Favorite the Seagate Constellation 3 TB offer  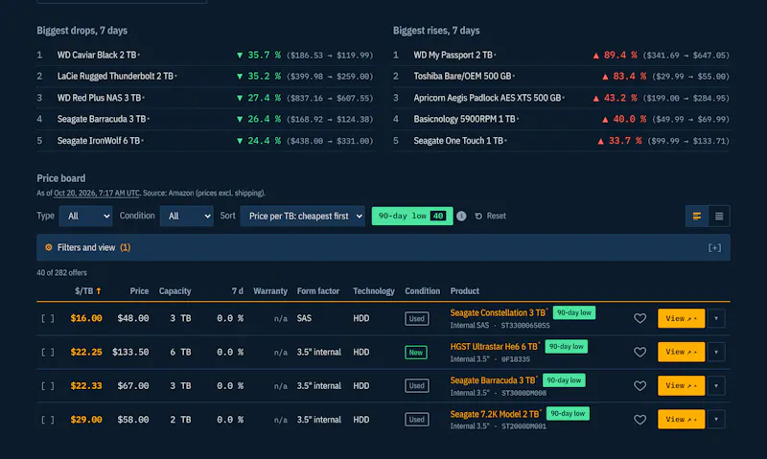[639, 319]
